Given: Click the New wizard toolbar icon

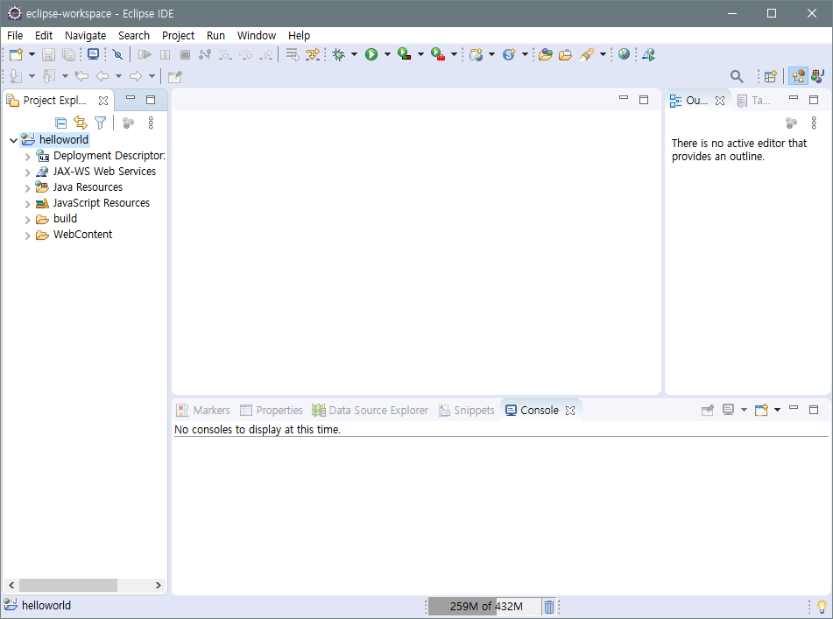Looking at the screenshot, I should (16, 54).
